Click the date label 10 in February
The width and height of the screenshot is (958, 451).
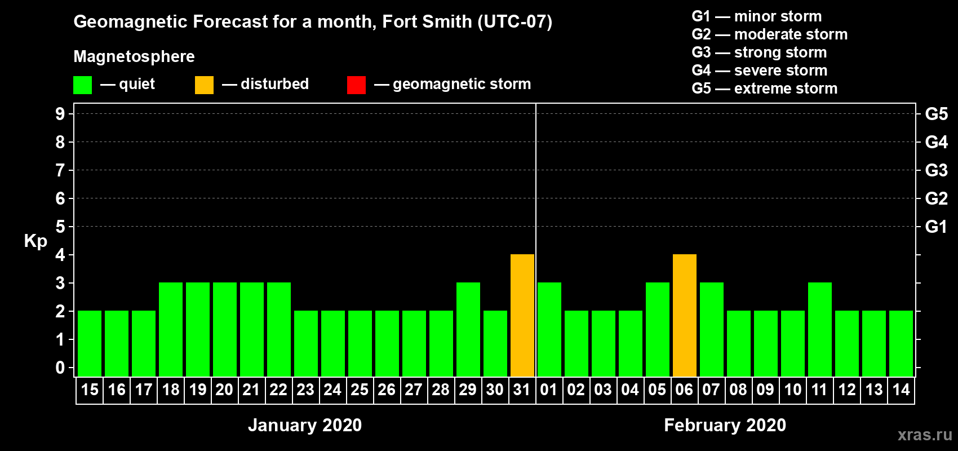coord(793,390)
